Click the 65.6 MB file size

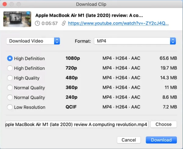click(x=168, y=58)
